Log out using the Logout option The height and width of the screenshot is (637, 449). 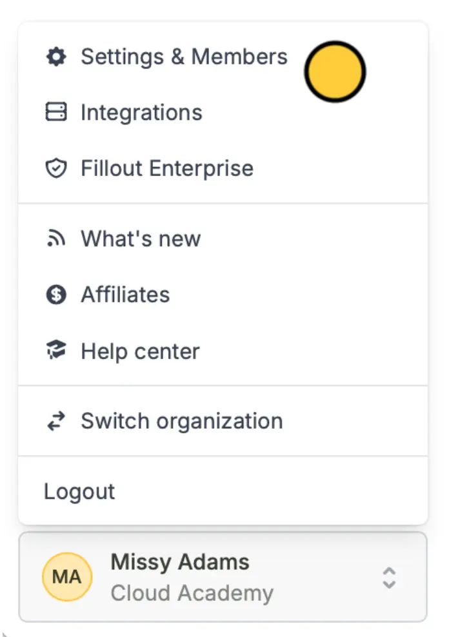coord(79,491)
